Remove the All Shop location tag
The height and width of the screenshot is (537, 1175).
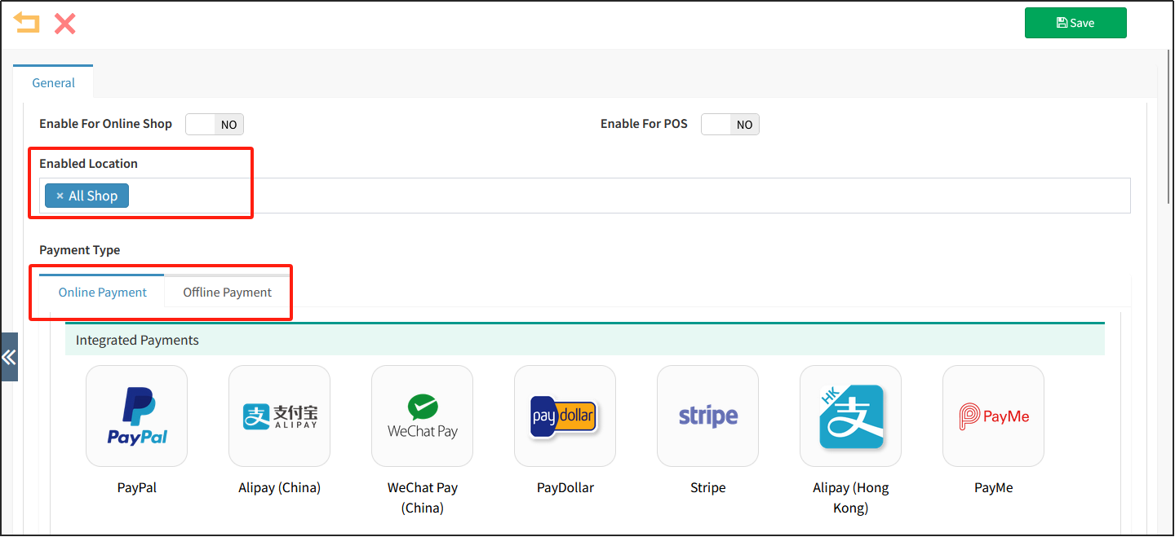[x=59, y=195]
